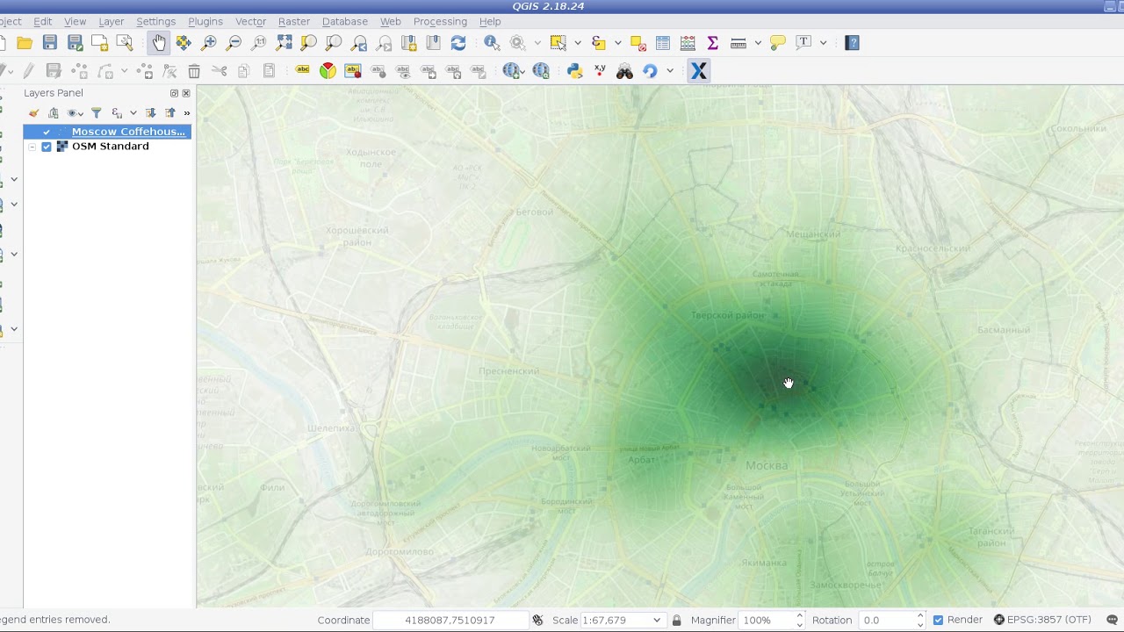Toggle the scale lock icon
The image size is (1124, 632).
[x=676, y=620]
